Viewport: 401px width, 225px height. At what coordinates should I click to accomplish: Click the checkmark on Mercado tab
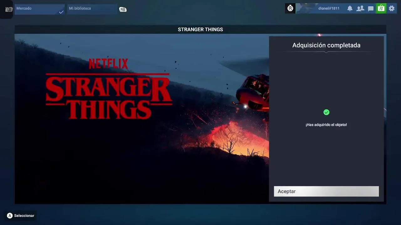(61, 12)
